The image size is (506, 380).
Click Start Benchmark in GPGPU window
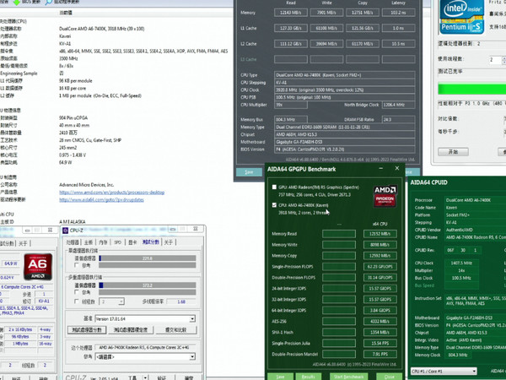point(349,377)
